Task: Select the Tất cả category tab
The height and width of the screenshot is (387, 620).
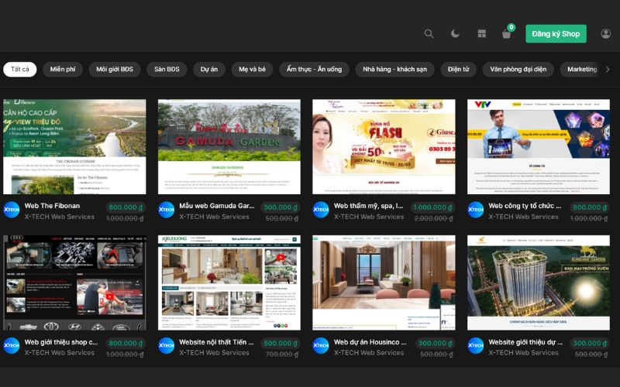Action: 20,70
